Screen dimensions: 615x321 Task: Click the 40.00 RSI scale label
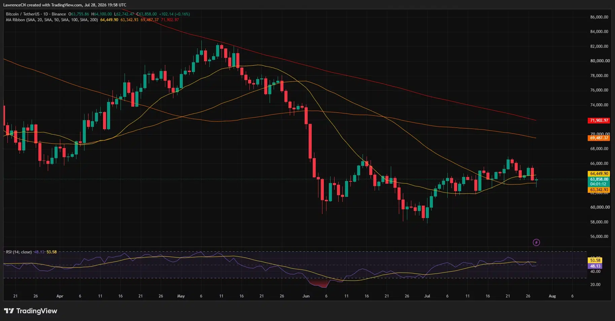point(595,272)
